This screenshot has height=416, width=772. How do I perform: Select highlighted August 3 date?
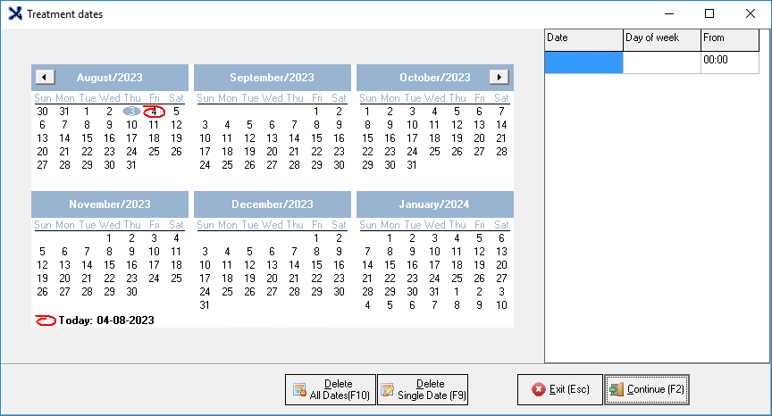click(131, 112)
